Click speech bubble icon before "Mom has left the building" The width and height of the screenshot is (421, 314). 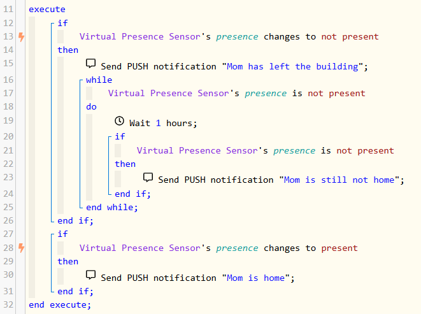click(91, 65)
